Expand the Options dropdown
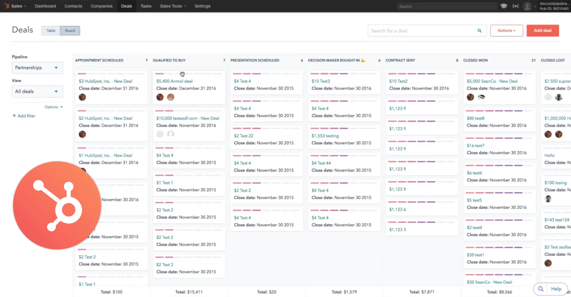The width and height of the screenshot is (571, 297). click(54, 107)
